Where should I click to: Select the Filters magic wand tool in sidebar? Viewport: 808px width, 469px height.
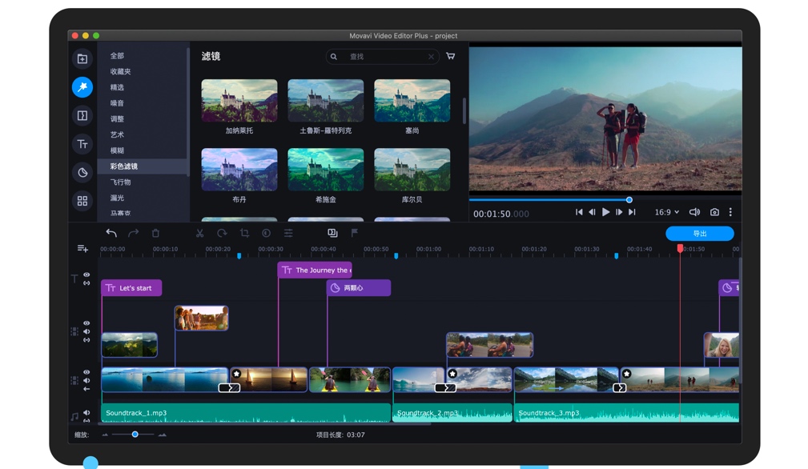[82, 87]
